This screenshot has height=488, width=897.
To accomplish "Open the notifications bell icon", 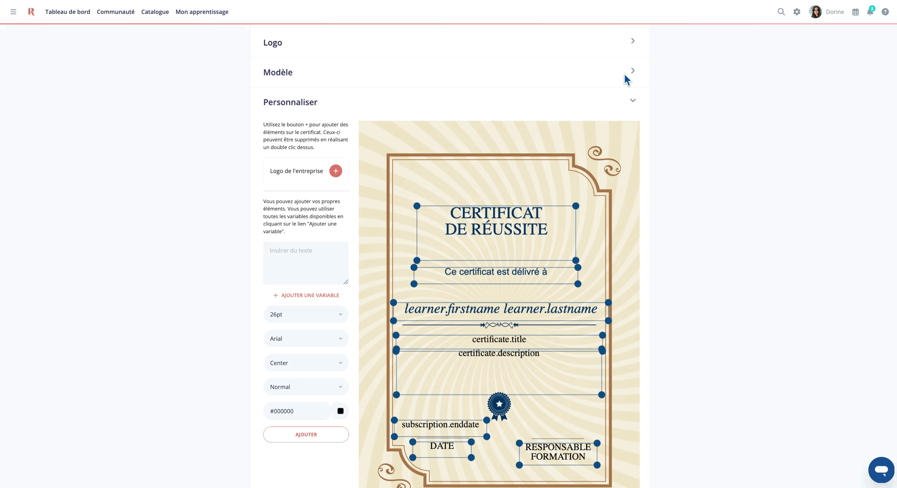I will [870, 12].
